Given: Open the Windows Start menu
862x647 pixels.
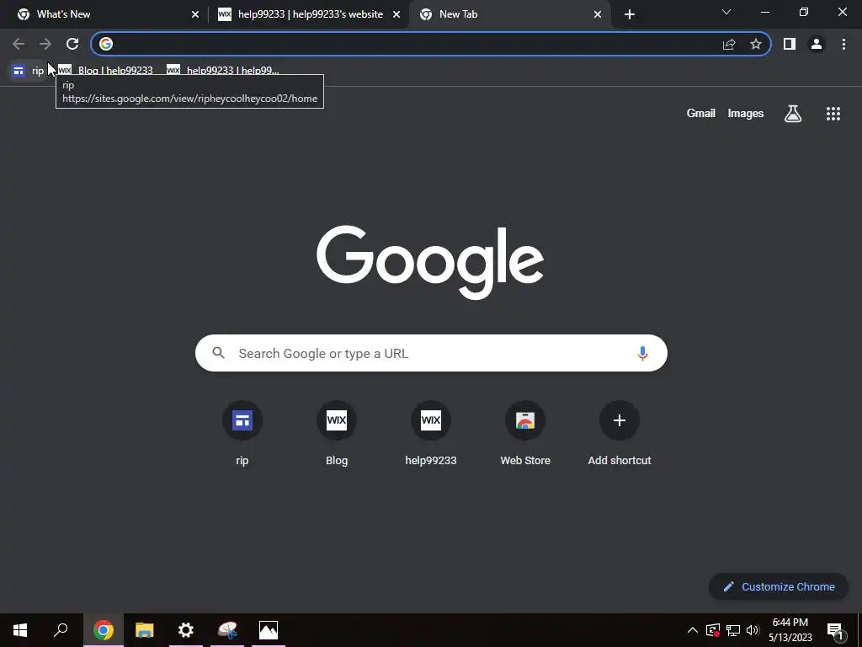Looking at the screenshot, I should click(x=20, y=630).
